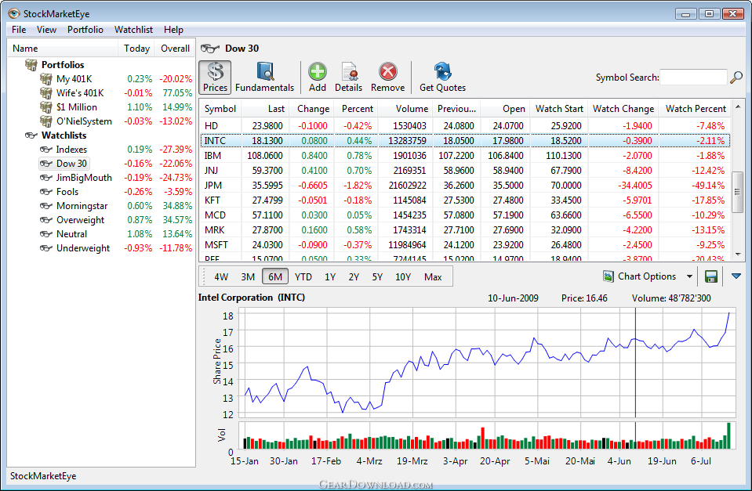Screen dimensions: 752x491
Task: Click the $1 Million portfolio icon
Action: pos(46,107)
